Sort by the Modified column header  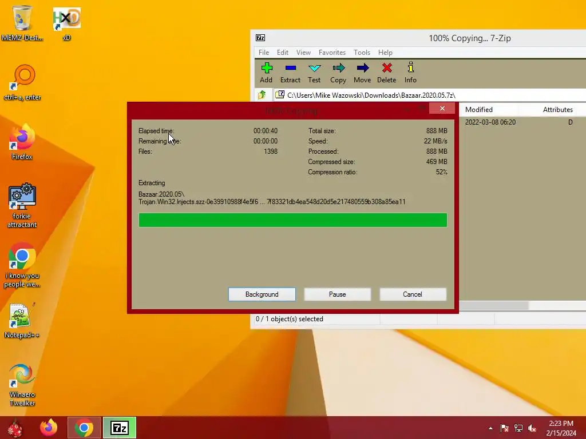489,109
